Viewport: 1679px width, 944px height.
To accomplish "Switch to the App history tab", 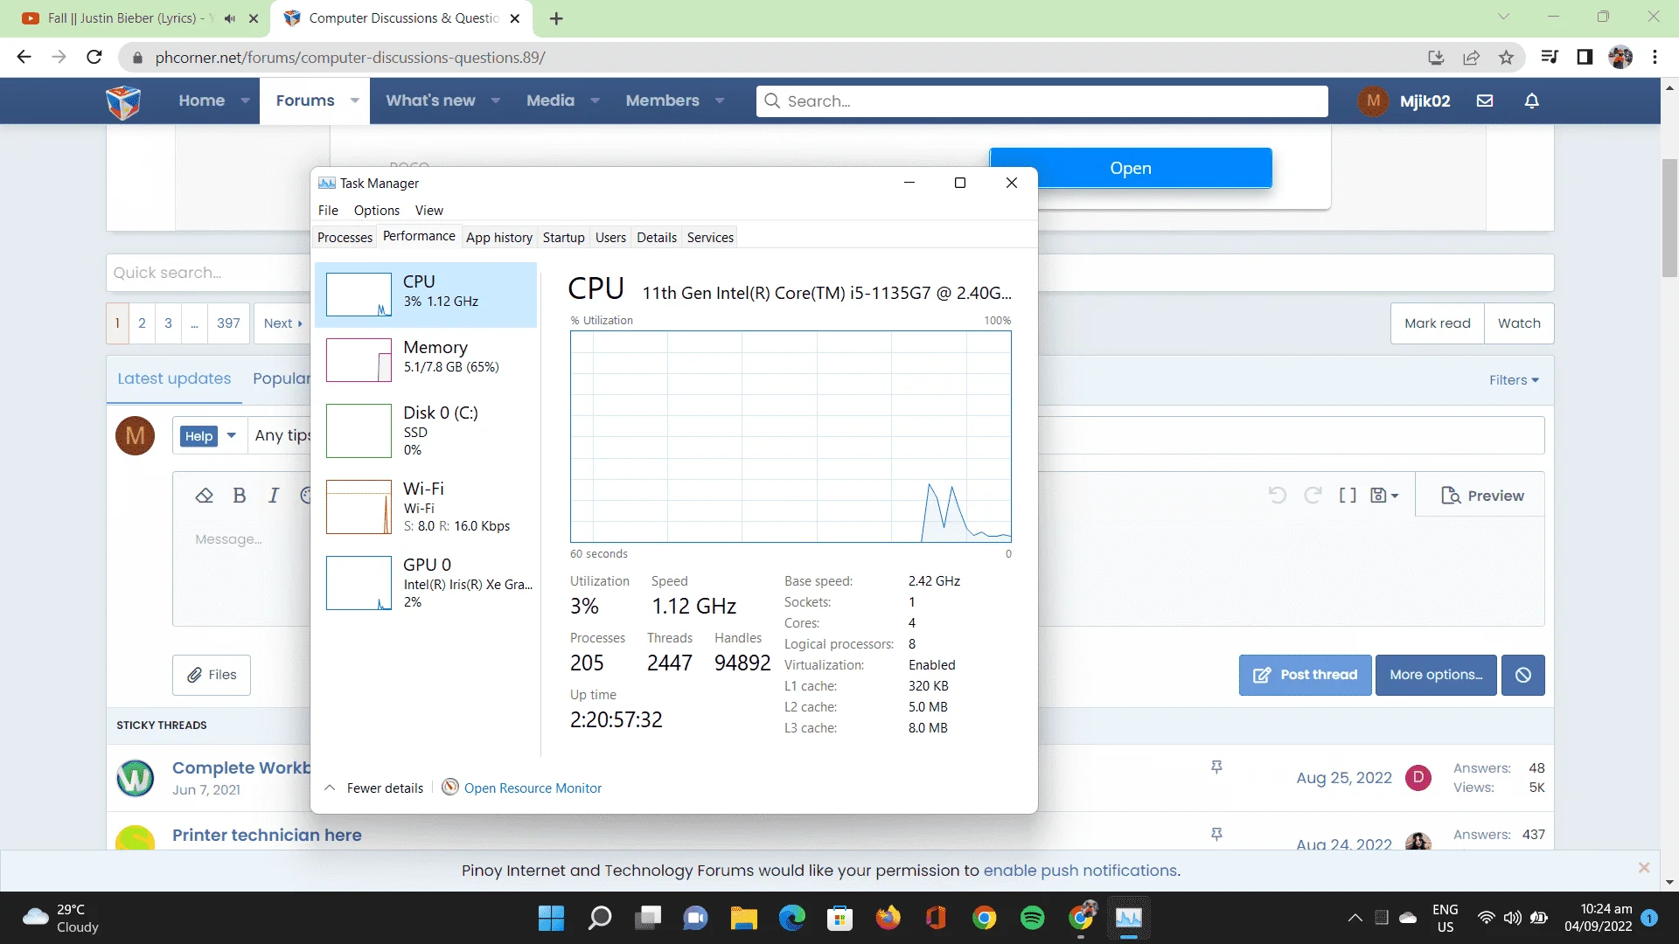I will tap(498, 237).
